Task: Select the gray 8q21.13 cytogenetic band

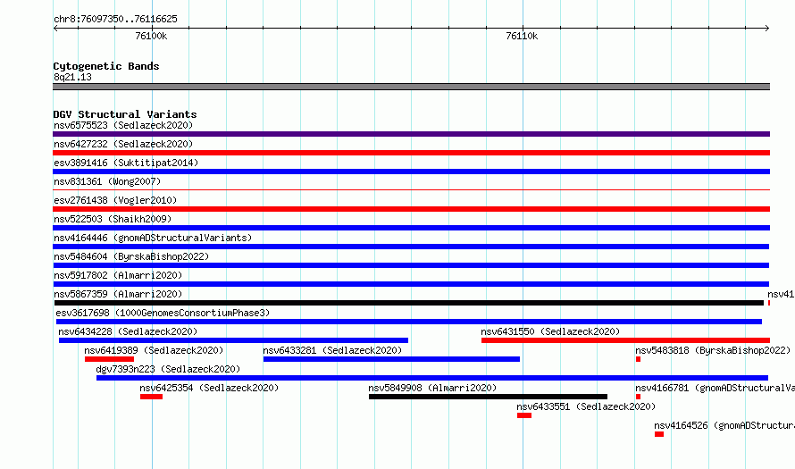Action: (411, 87)
